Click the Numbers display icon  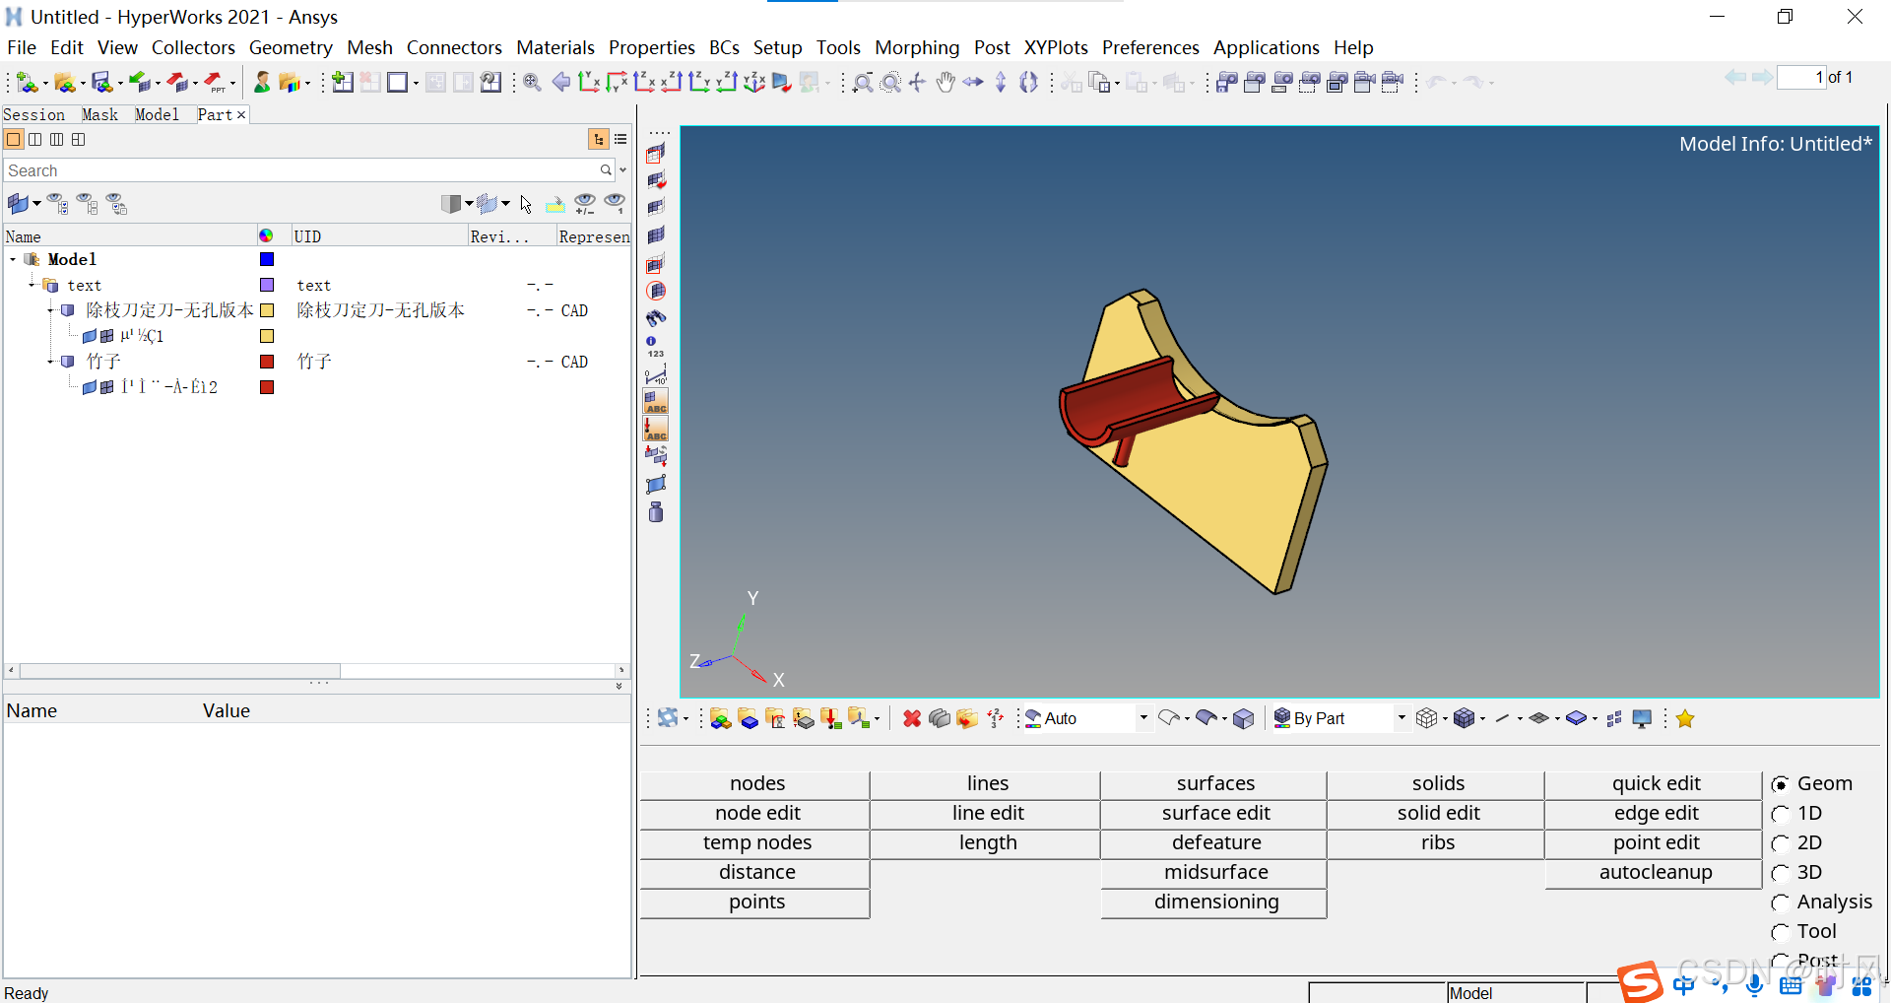[655, 346]
